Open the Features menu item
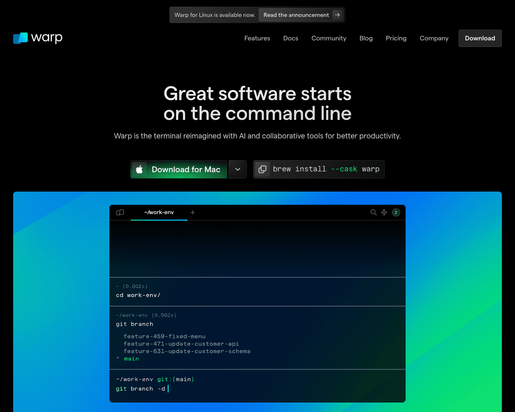 257,38
